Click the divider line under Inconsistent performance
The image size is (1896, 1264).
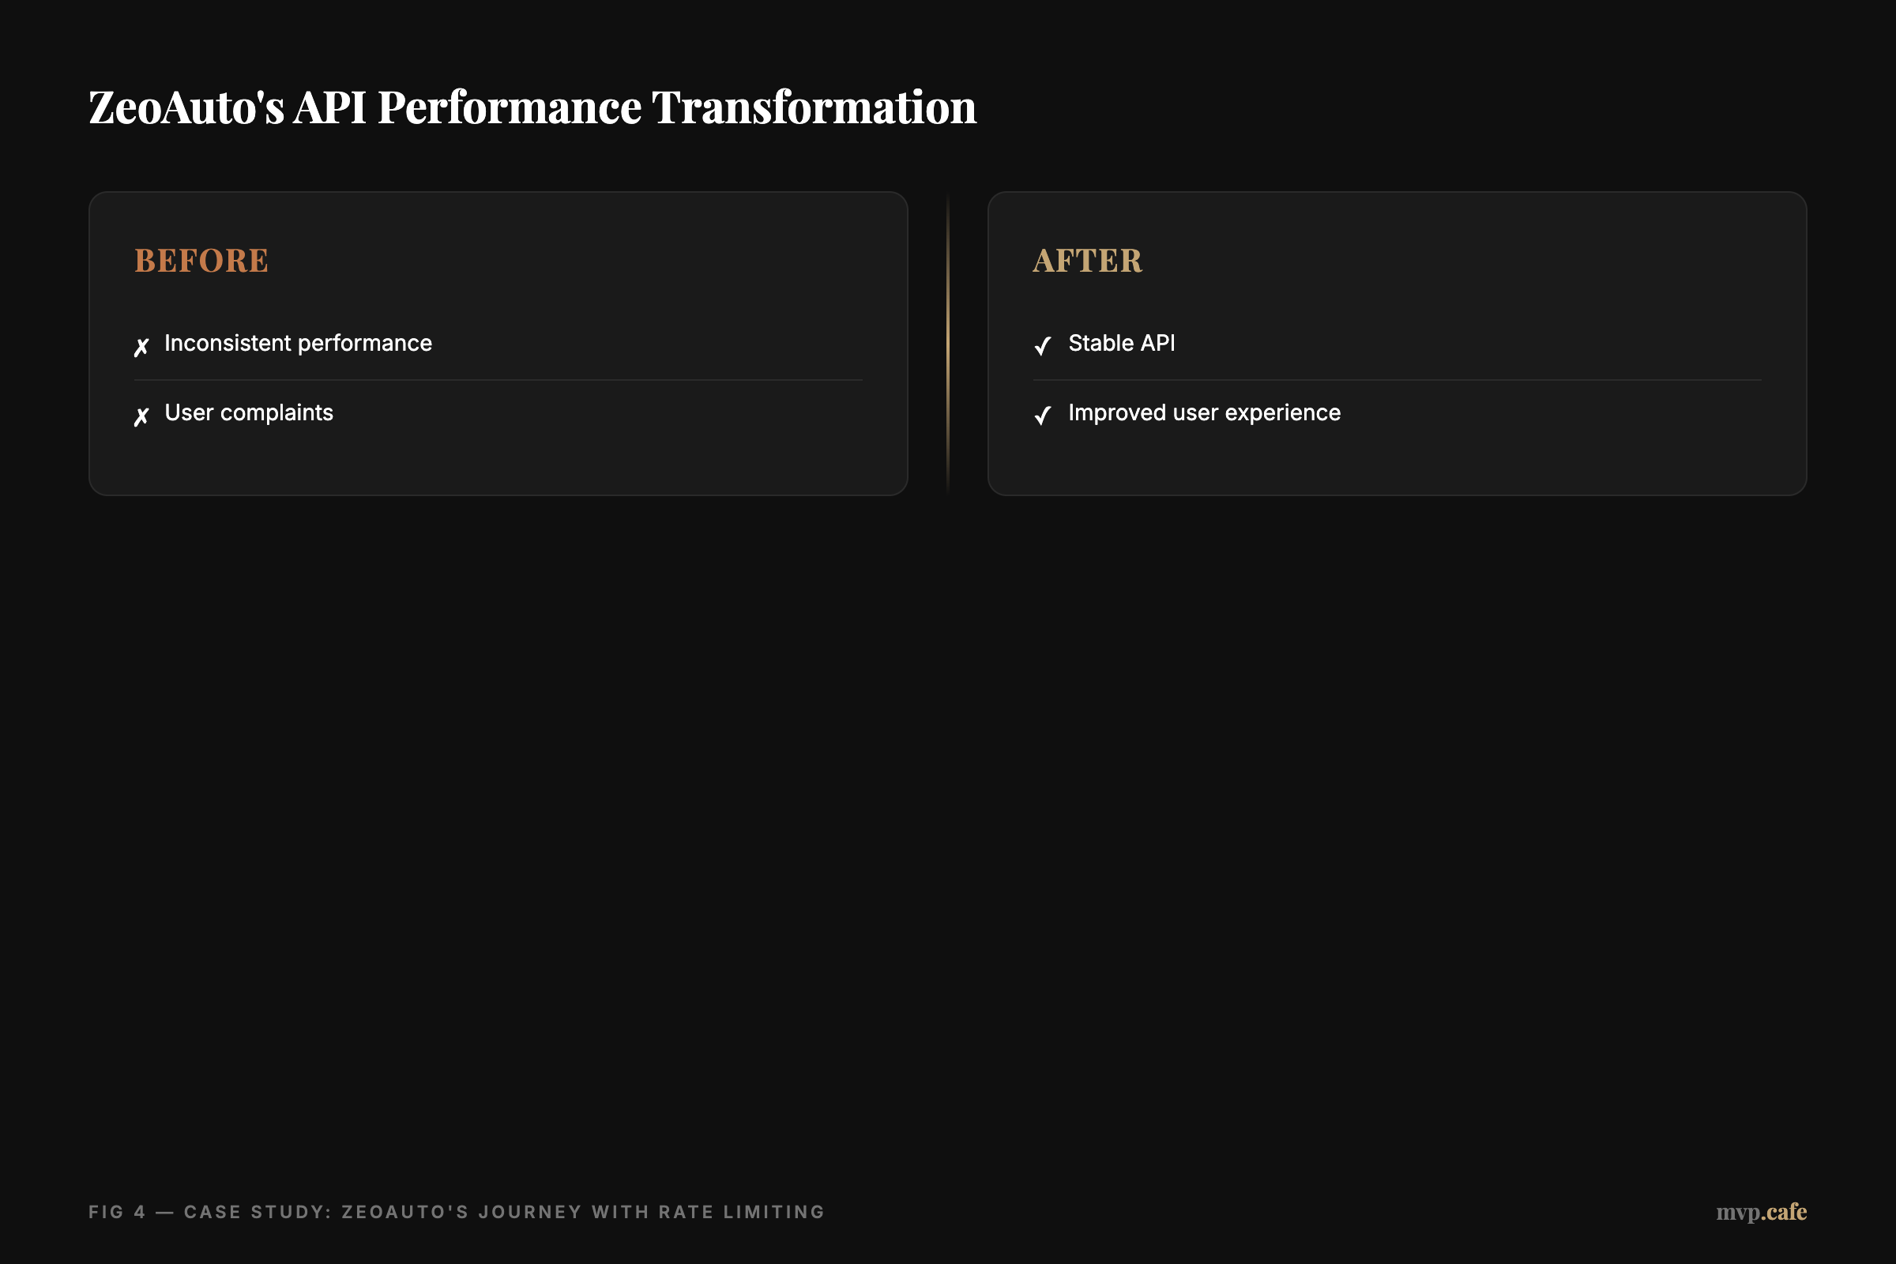pos(498,380)
